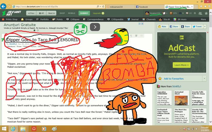Open Channels in navigation bar
The width and height of the screenshot is (212, 132).
[149, 19]
